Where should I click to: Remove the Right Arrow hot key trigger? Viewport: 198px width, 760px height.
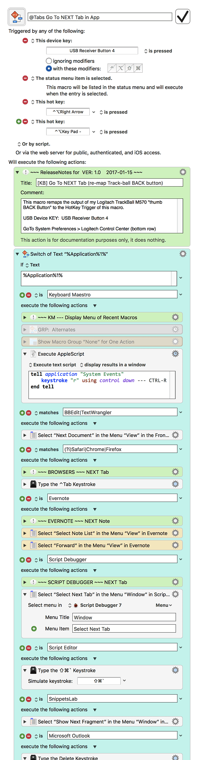[x=25, y=102]
